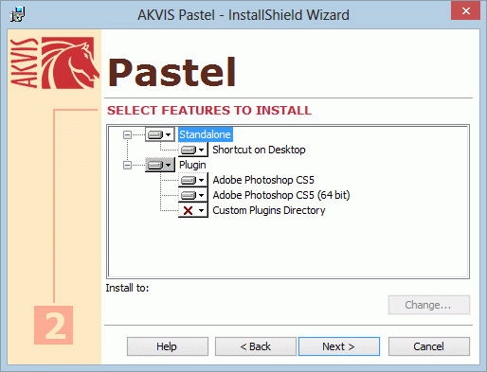487x372 pixels.
Task: Go to previous step with < Back
Action: click(256, 346)
